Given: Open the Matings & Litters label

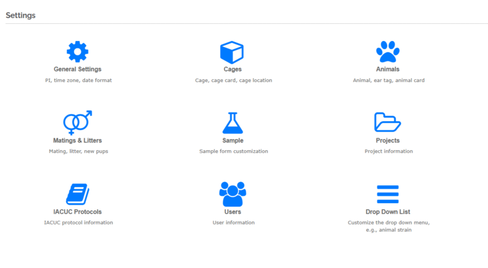Looking at the screenshot, I should [x=78, y=140].
